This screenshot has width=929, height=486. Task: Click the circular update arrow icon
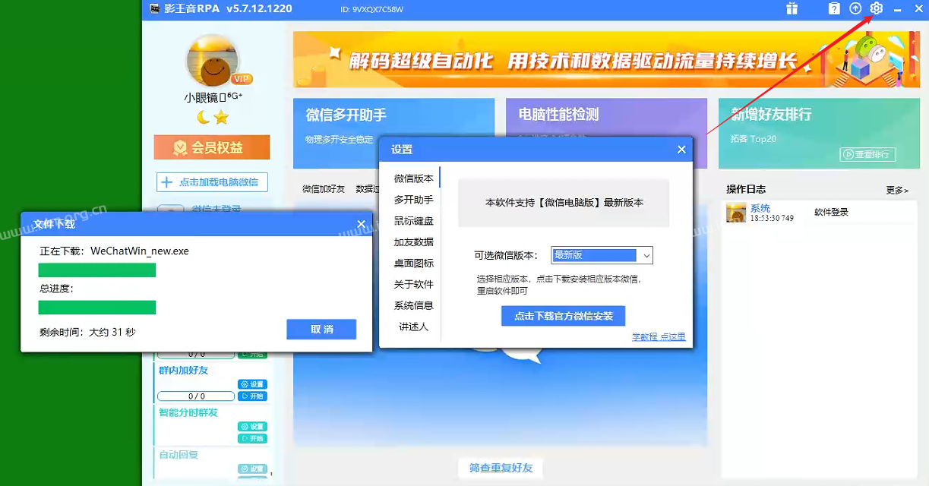point(855,8)
